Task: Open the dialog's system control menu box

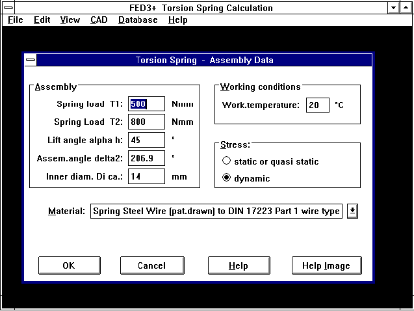Action: coord(31,60)
